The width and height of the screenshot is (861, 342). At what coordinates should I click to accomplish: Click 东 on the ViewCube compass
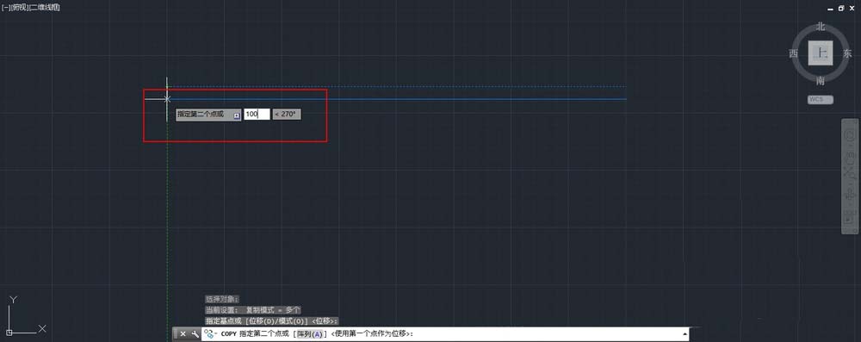848,53
